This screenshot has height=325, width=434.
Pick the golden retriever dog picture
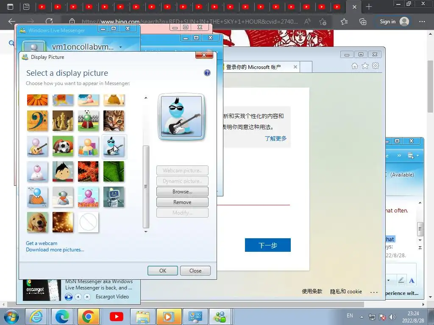37,223
